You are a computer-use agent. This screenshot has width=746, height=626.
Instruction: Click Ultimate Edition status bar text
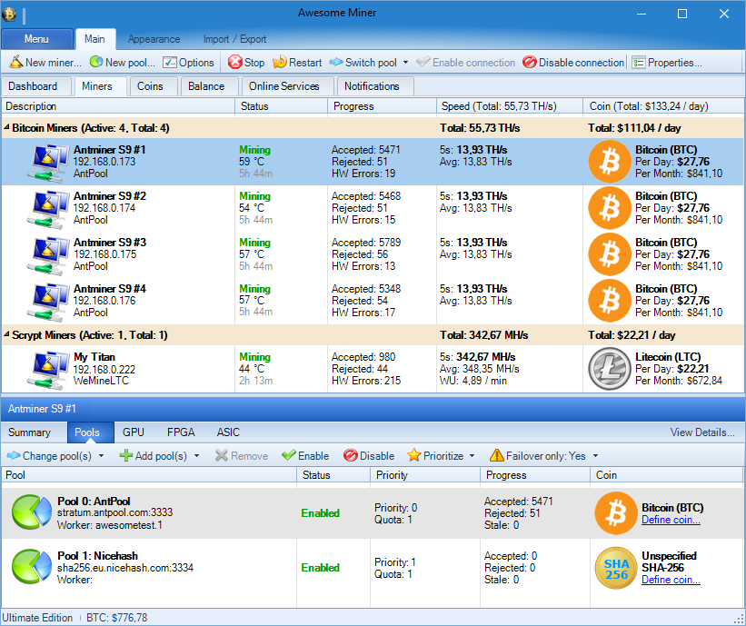[x=37, y=618]
